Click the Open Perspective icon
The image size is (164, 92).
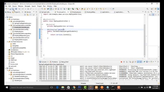tap(152, 9)
